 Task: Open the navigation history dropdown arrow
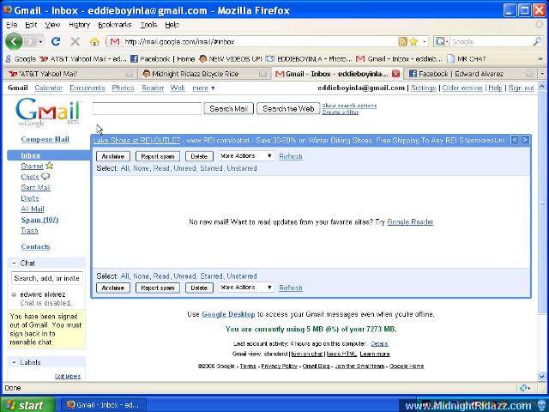tap(40, 42)
